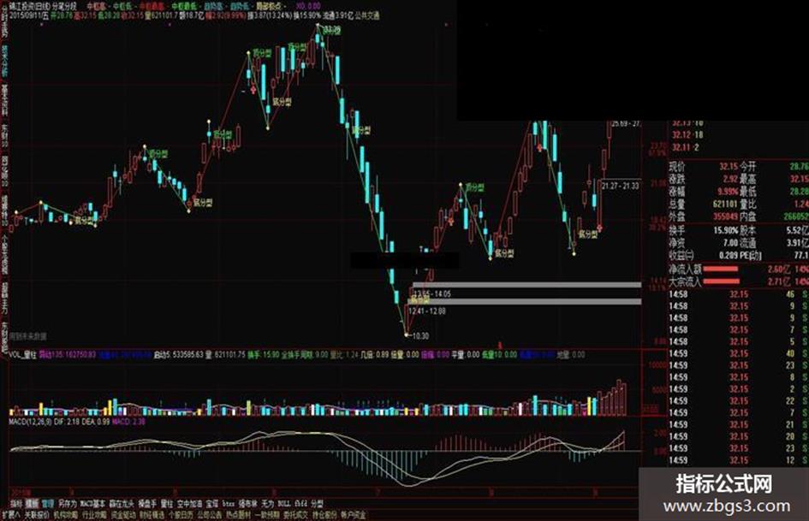This screenshot has width=809, height=521.
Task: Open the 空中加油 indicator tab
Action: point(189,504)
